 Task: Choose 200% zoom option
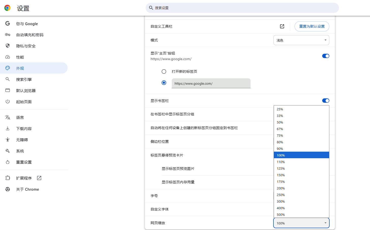coord(301,188)
